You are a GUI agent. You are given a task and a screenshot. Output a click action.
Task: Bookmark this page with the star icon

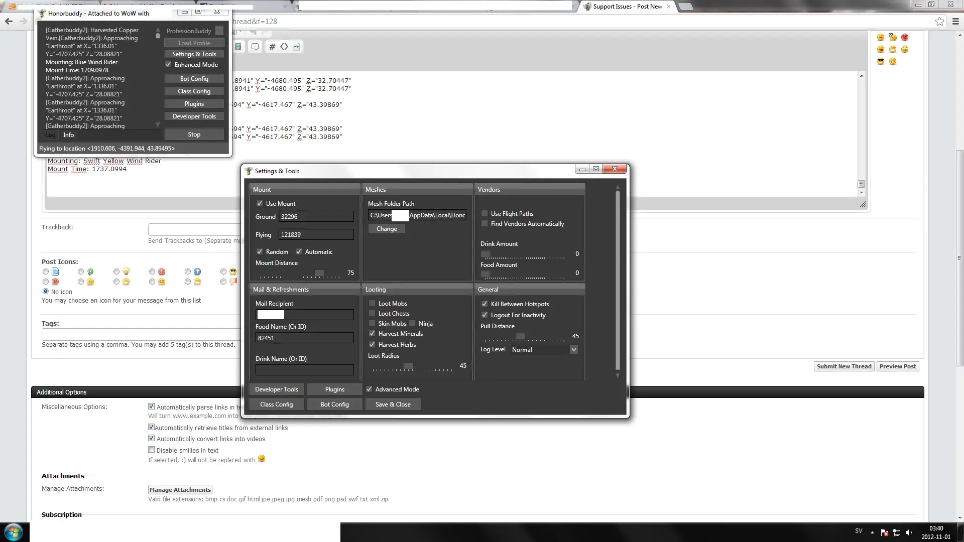[939, 21]
